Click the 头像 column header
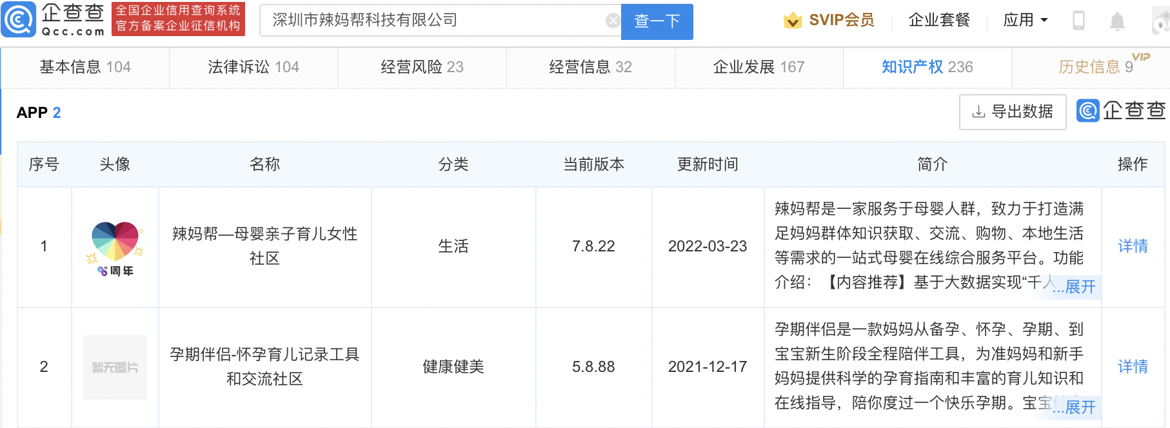Viewport: 1170px width, 428px height. [115, 164]
